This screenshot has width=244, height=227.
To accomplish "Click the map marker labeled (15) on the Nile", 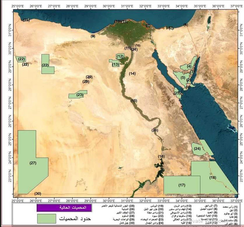I will click(134, 101).
